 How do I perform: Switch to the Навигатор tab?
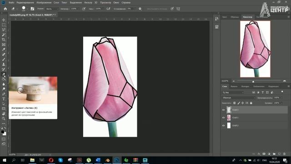point(247,17)
